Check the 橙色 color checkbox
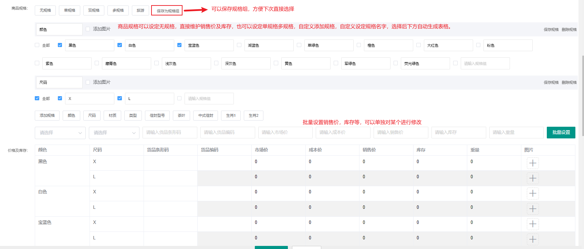The image size is (584, 249). [x=359, y=45]
